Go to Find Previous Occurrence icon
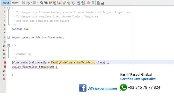 (46, 3)
